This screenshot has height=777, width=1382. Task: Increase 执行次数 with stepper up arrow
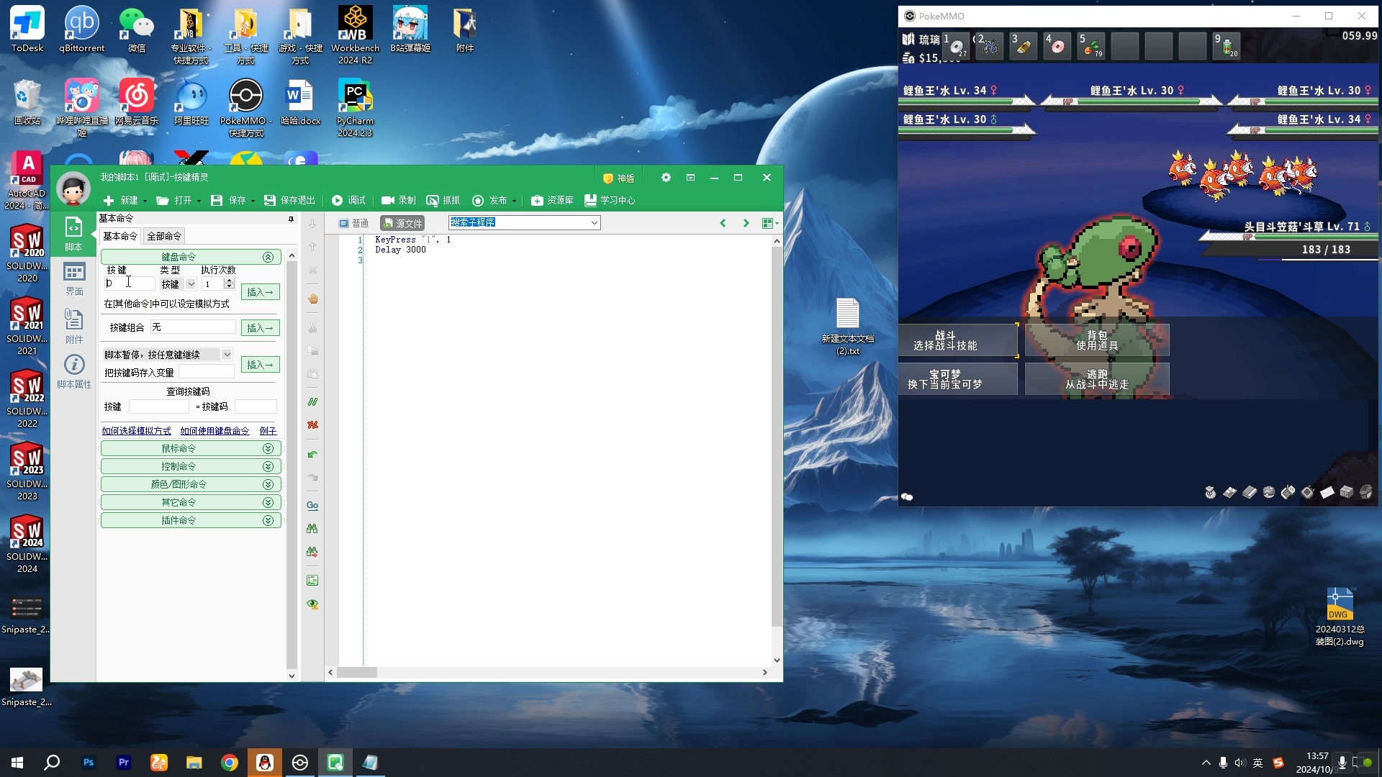[x=229, y=281]
